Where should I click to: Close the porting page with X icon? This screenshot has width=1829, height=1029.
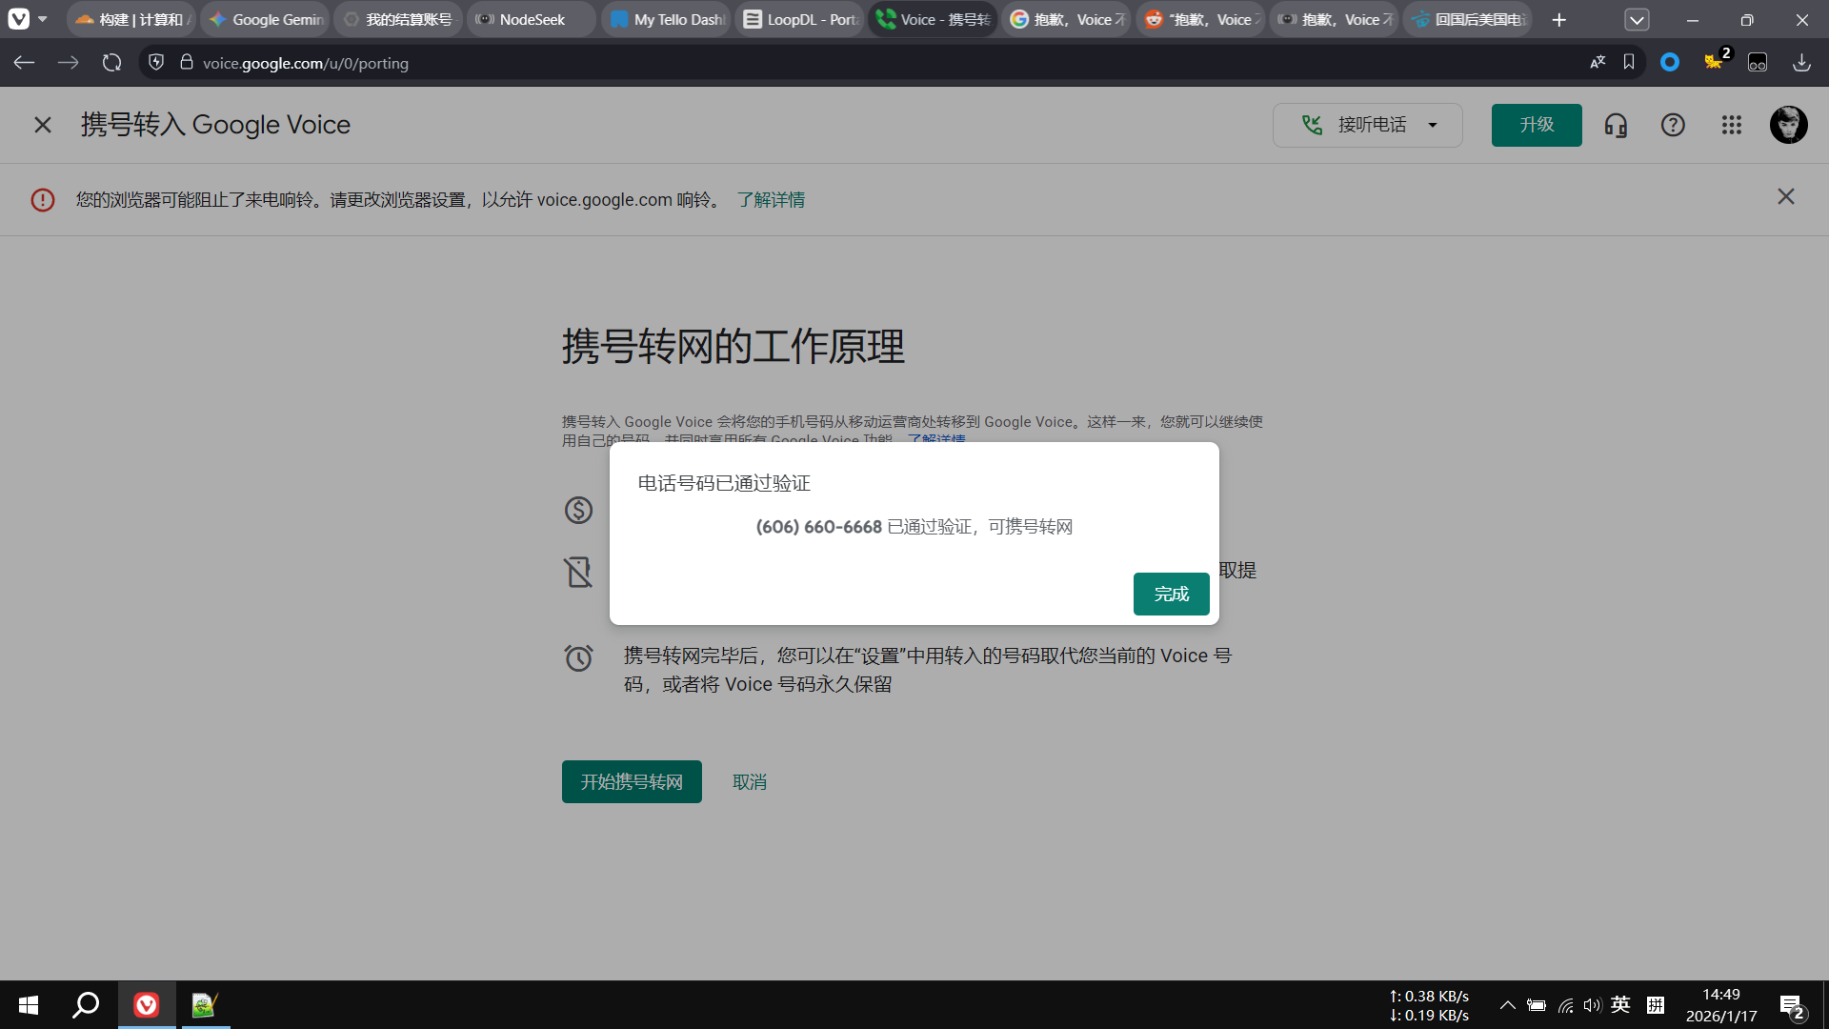[43, 125]
